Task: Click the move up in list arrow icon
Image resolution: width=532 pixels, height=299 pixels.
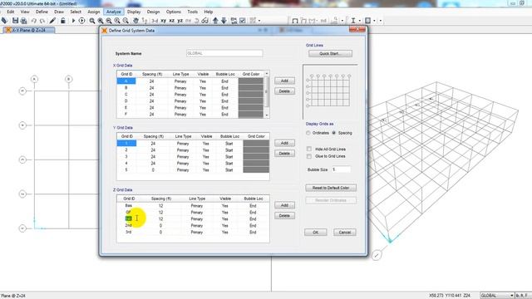Action: tap(215, 21)
